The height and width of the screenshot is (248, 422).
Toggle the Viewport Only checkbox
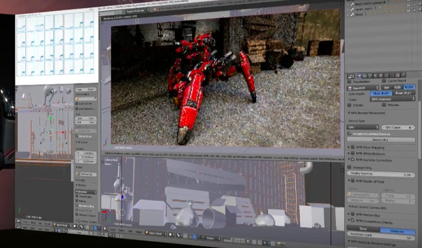[x=350, y=167]
